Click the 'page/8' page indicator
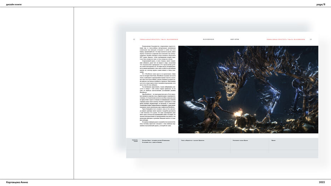331x186 pixels. point(321,5)
